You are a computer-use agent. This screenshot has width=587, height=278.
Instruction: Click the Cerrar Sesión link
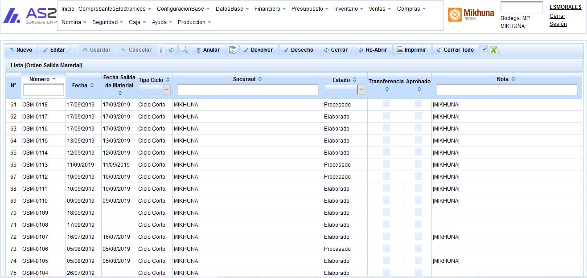(x=558, y=20)
